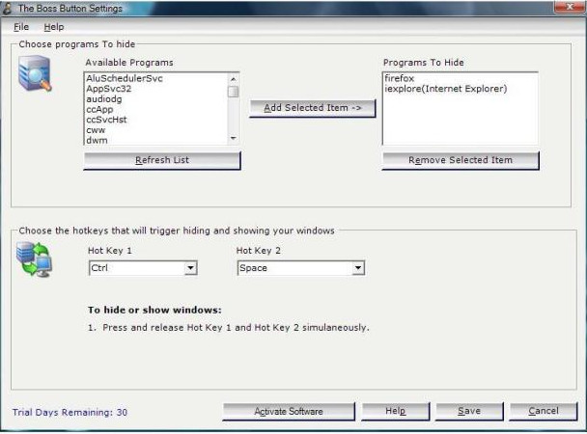Open the Help menu
This screenshot has width=587, height=434.
53,27
